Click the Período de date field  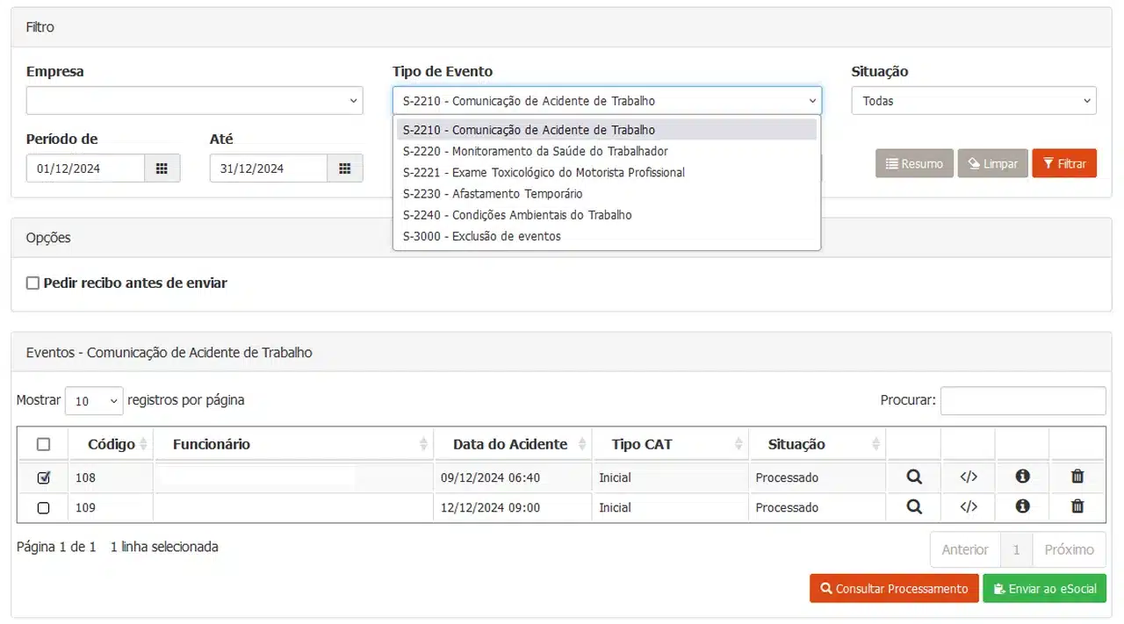point(85,169)
